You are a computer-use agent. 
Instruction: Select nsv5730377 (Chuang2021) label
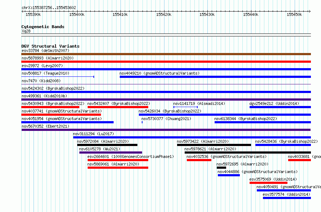(x=166, y=119)
